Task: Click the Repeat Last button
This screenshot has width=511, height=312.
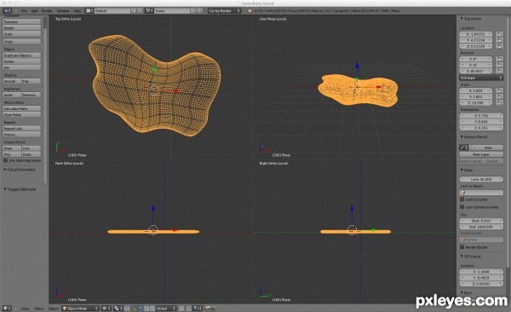Action: point(22,129)
